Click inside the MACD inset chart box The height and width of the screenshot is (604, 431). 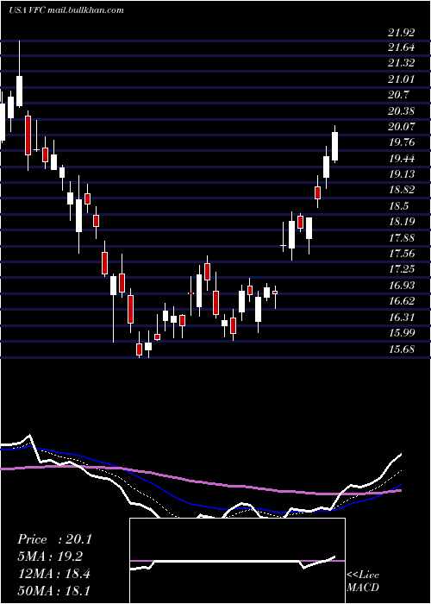pyautogui.click(x=237, y=561)
